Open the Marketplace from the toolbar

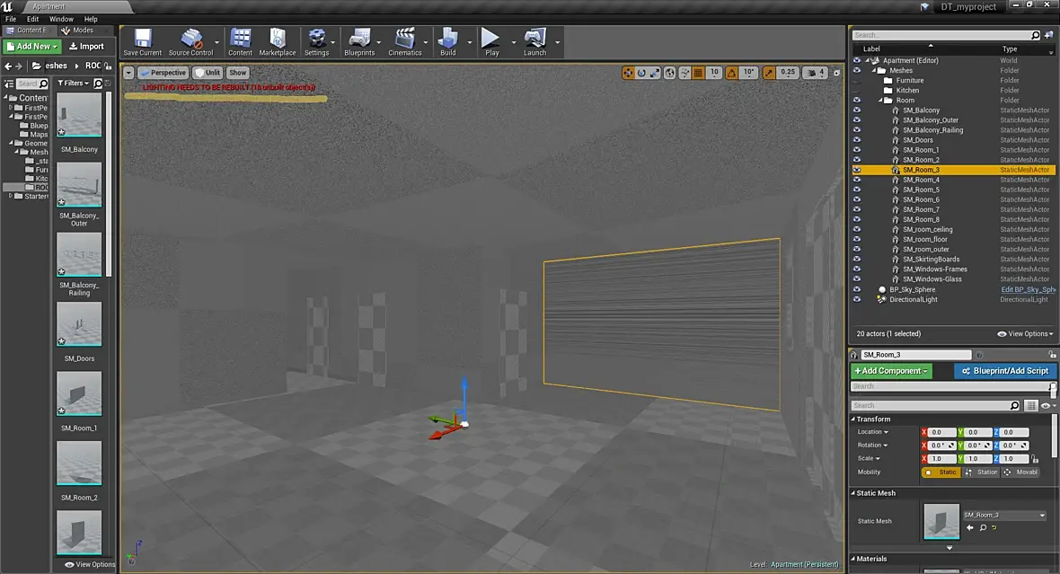pos(278,42)
